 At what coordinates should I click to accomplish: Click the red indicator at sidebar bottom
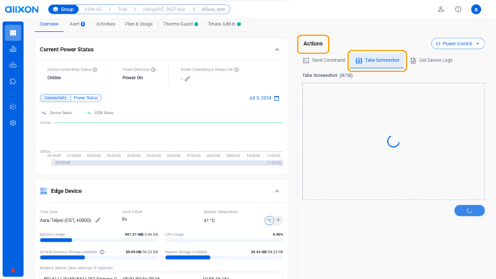[13, 270]
